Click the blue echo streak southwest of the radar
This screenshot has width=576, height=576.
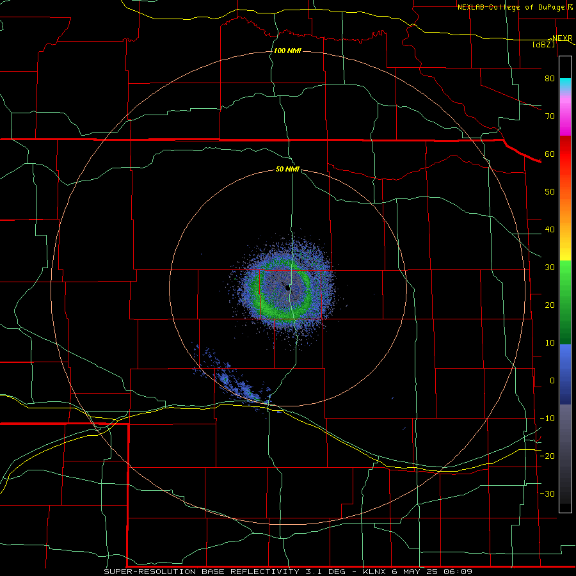tap(235, 380)
